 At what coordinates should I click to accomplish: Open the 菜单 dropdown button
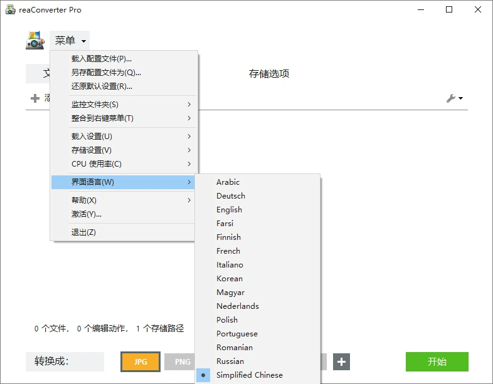69,41
